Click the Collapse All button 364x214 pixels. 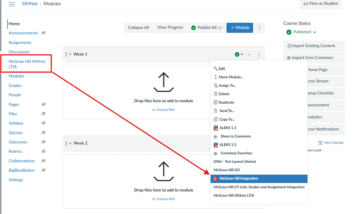click(x=138, y=28)
